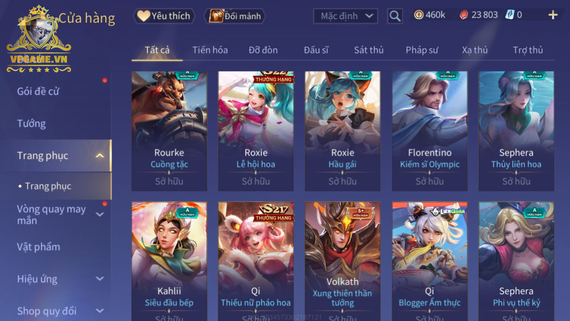Select the Tiến hóa tab
Screen dimensions: 570x321
tap(210, 50)
